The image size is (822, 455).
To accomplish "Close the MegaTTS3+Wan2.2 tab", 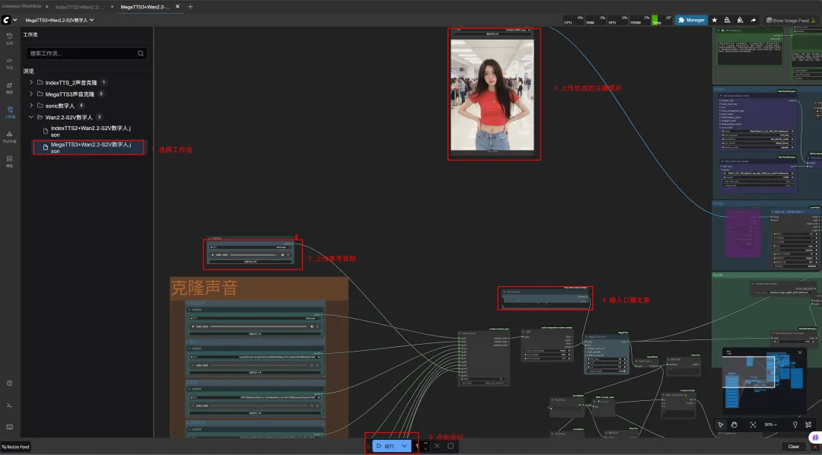I will [177, 6].
